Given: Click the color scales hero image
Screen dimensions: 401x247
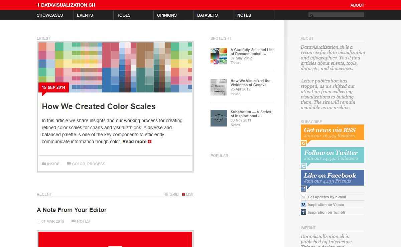Looking at the screenshot, I should [115, 67].
